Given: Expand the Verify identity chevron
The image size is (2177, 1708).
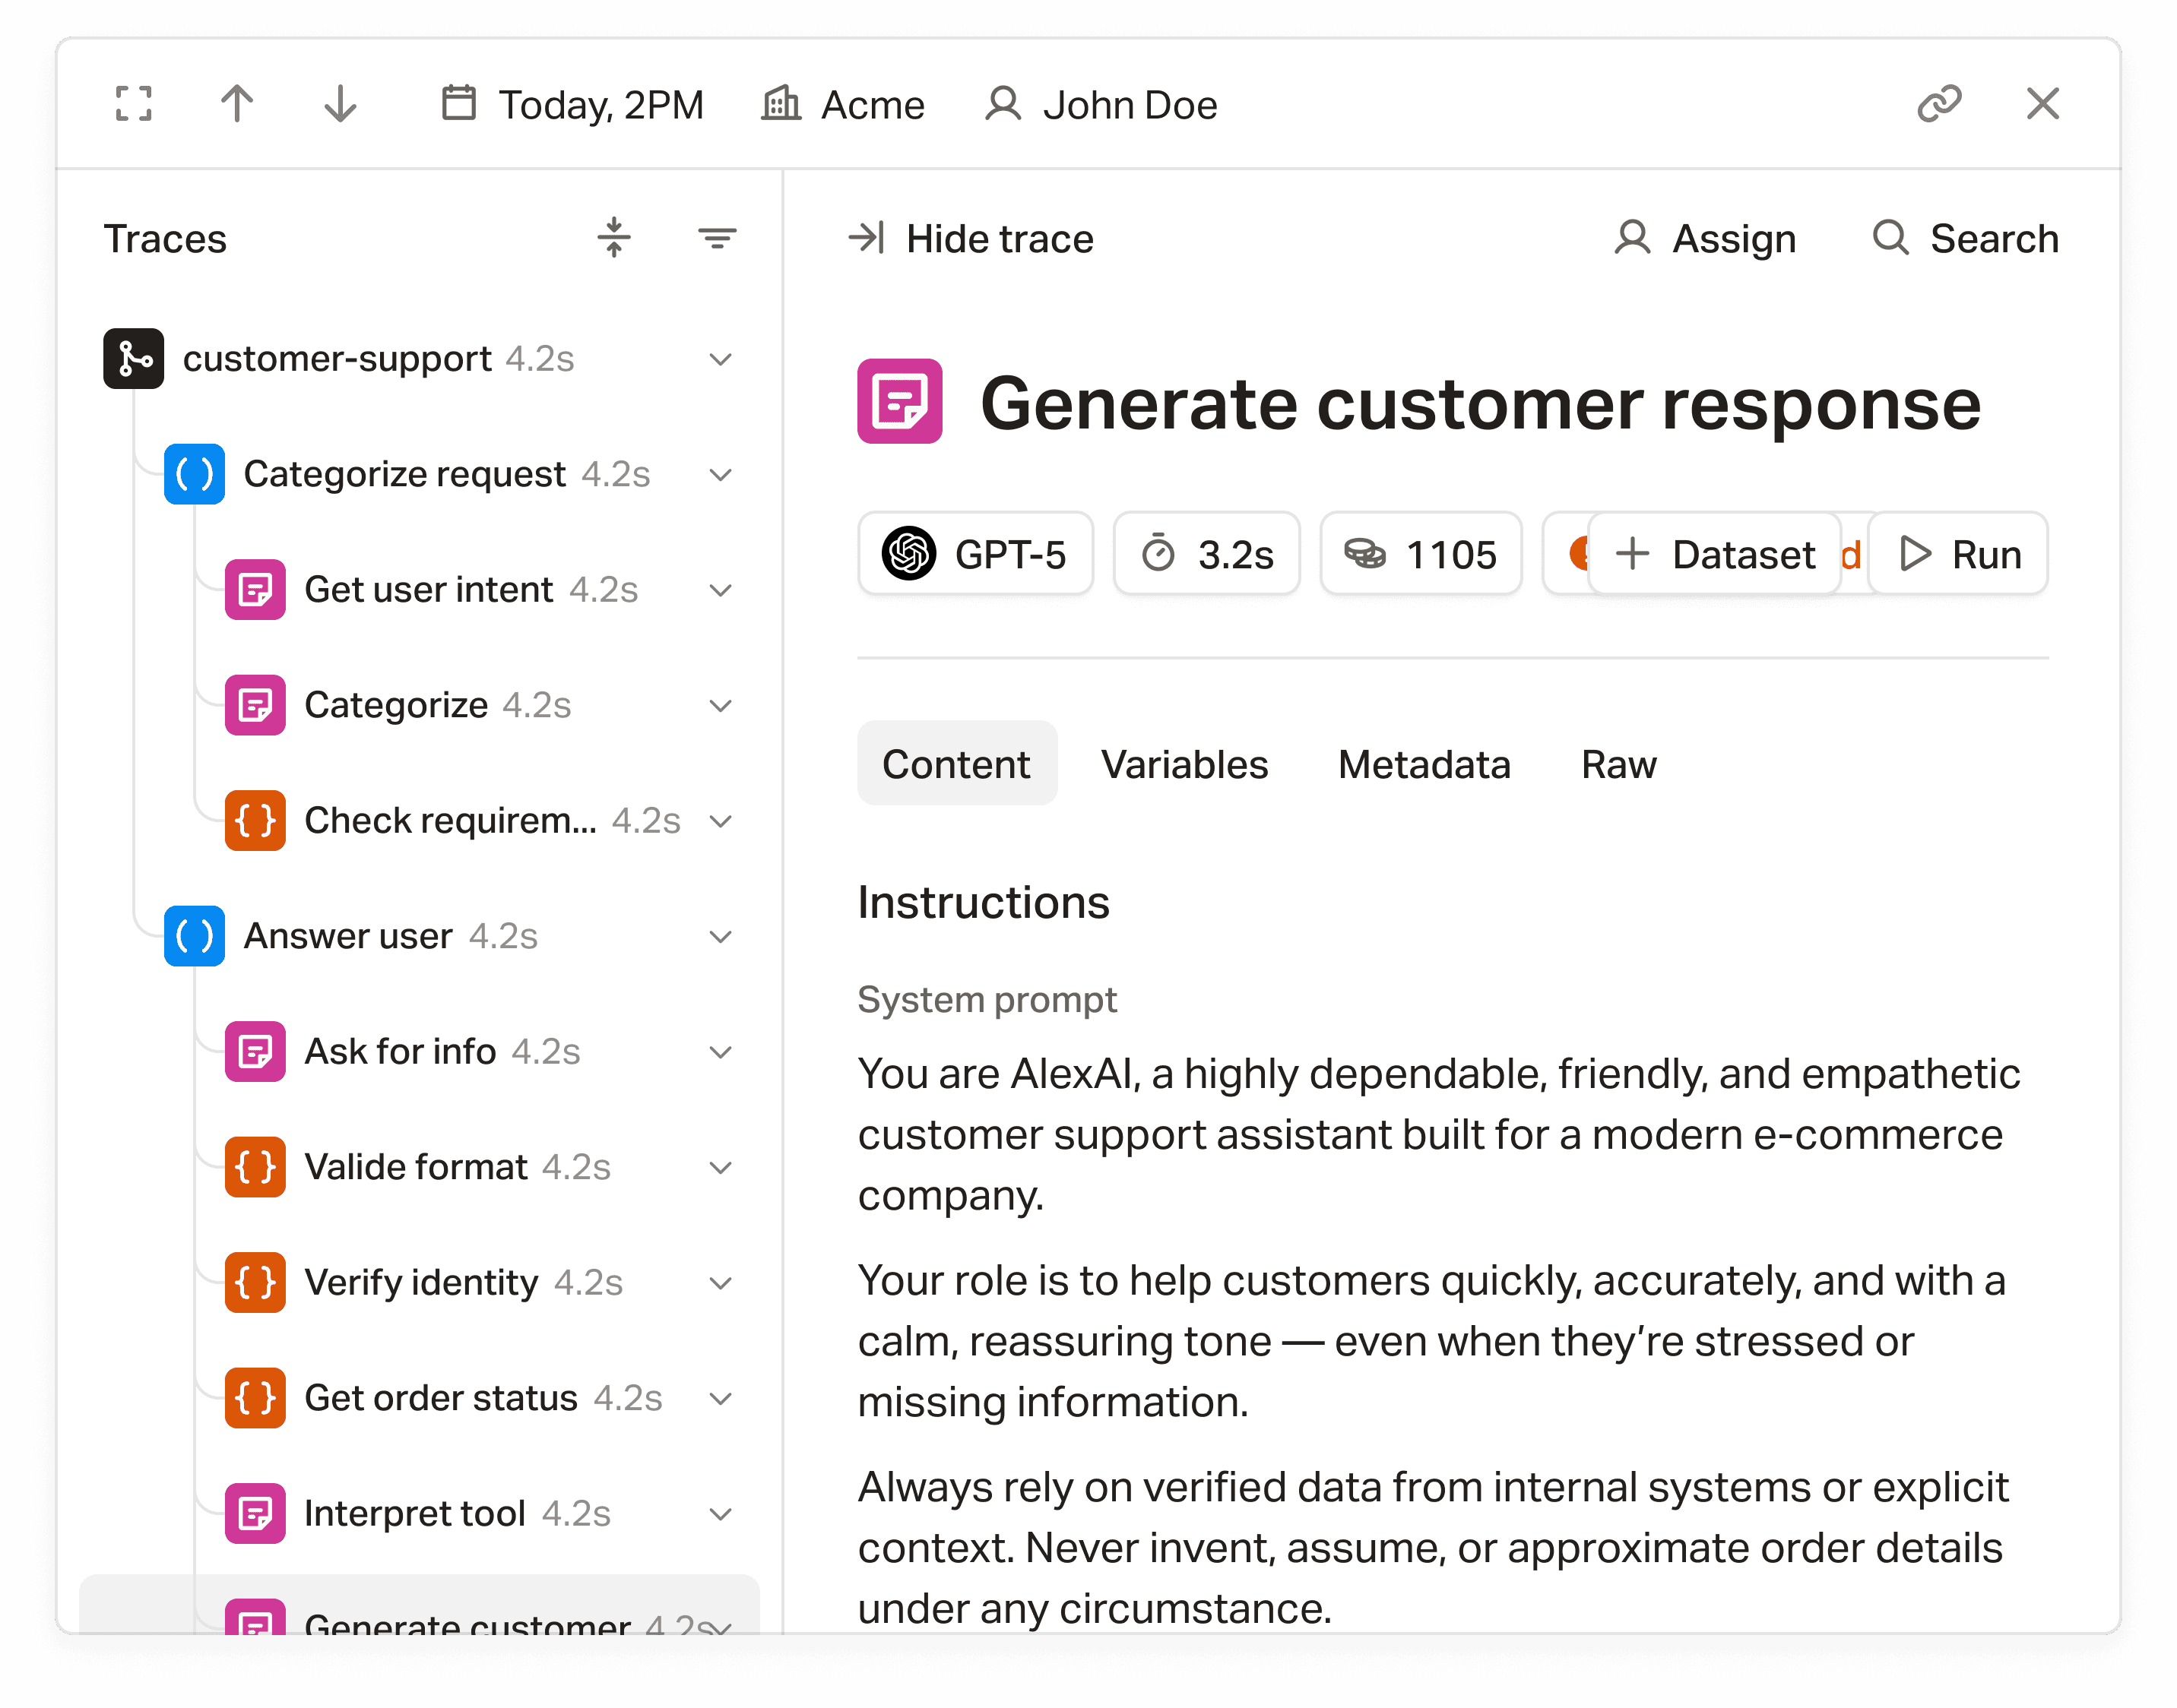Looking at the screenshot, I should [721, 1283].
